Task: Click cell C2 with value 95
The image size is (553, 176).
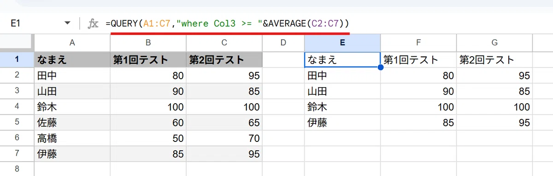Action: coord(224,75)
